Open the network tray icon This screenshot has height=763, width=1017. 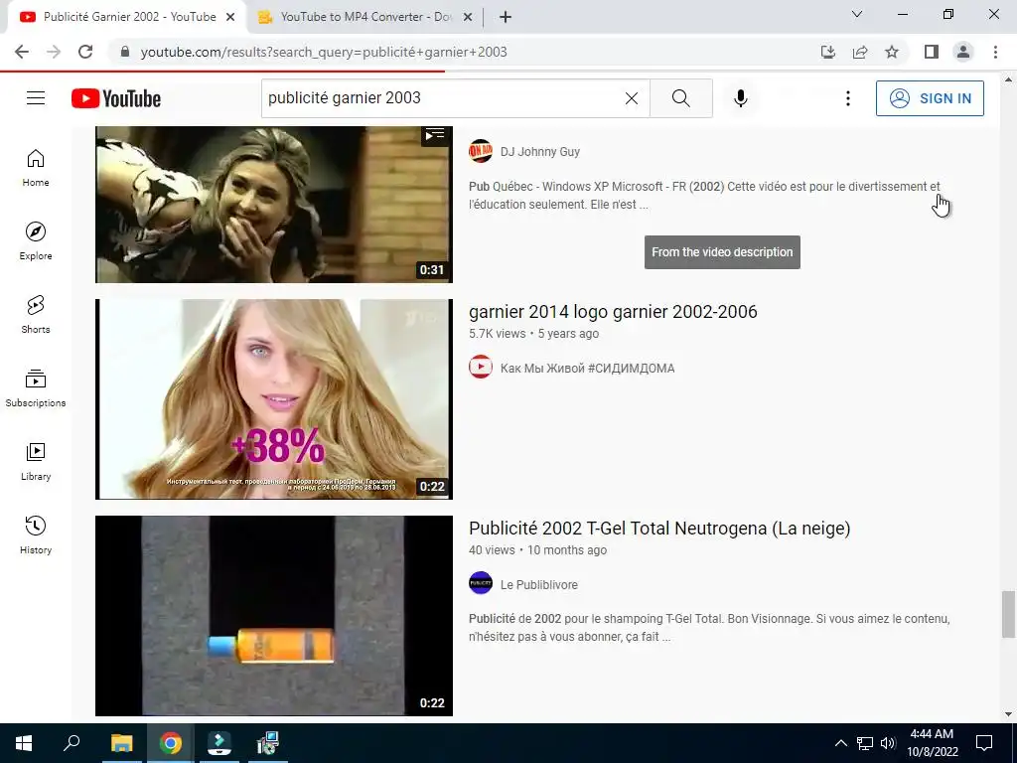pyautogui.click(x=865, y=743)
